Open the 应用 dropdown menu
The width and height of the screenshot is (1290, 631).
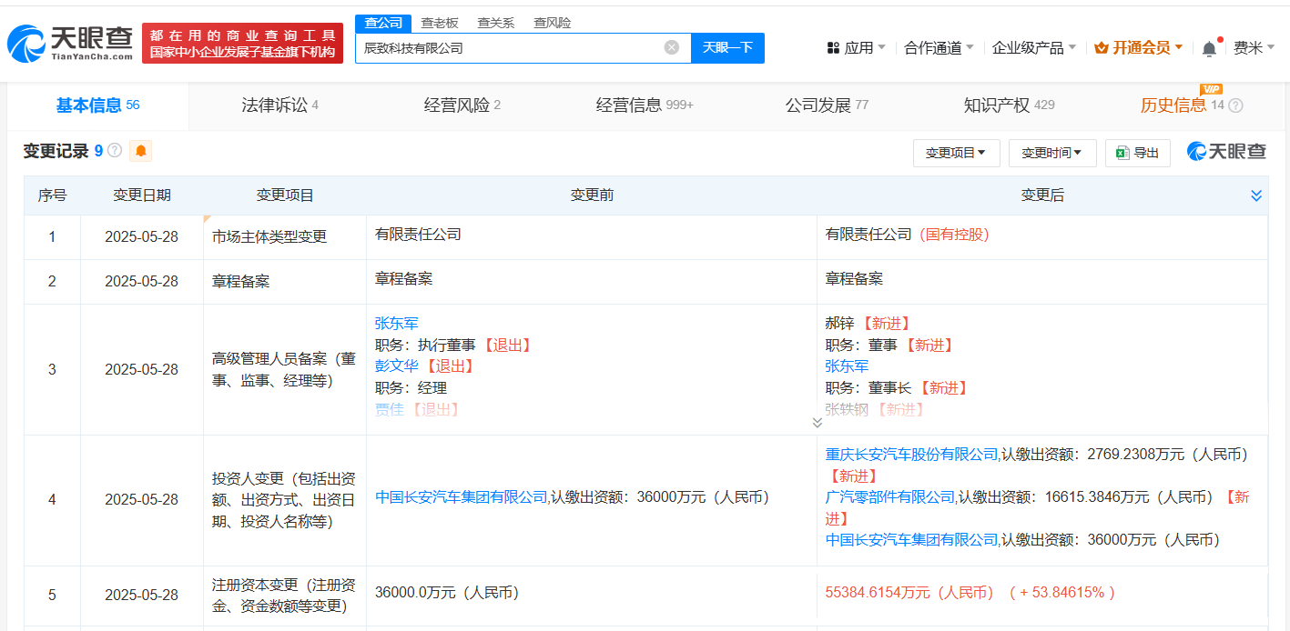click(x=856, y=47)
